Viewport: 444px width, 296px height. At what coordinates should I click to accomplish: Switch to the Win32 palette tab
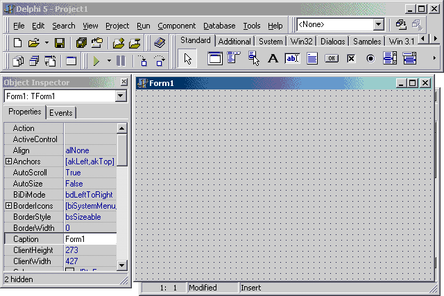click(x=302, y=42)
